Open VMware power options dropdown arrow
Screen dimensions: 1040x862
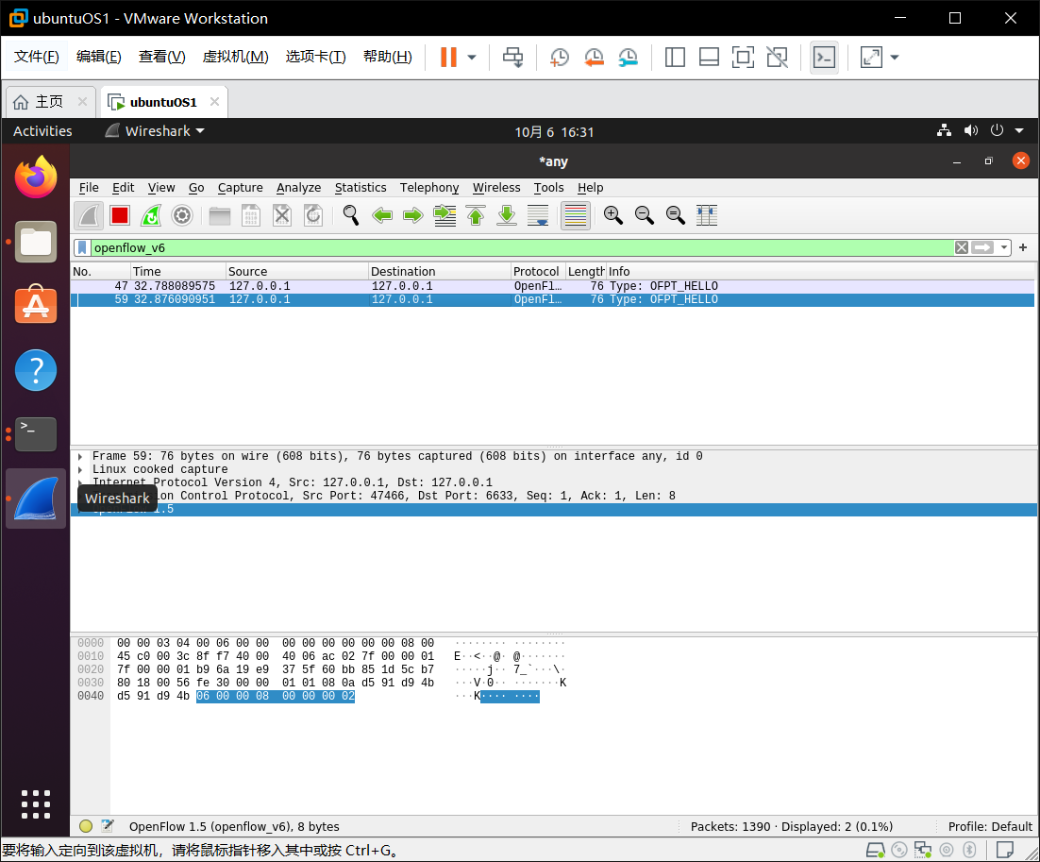[x=472, y=57]
